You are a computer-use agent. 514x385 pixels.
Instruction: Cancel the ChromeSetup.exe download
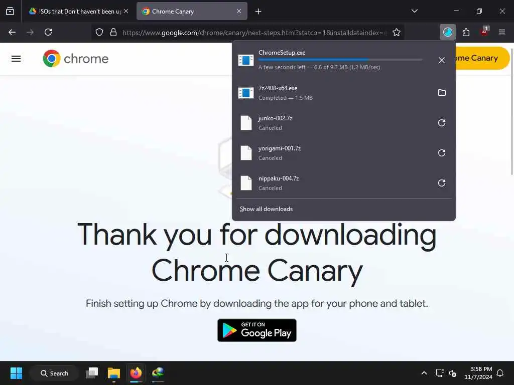(442, 60)
